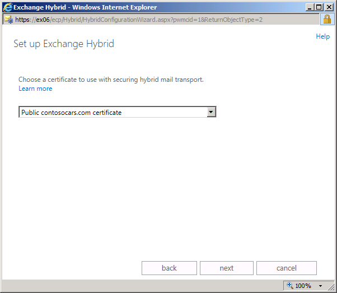
Task: Close the Exchange Hybrid window
Action: pos(329,7)
